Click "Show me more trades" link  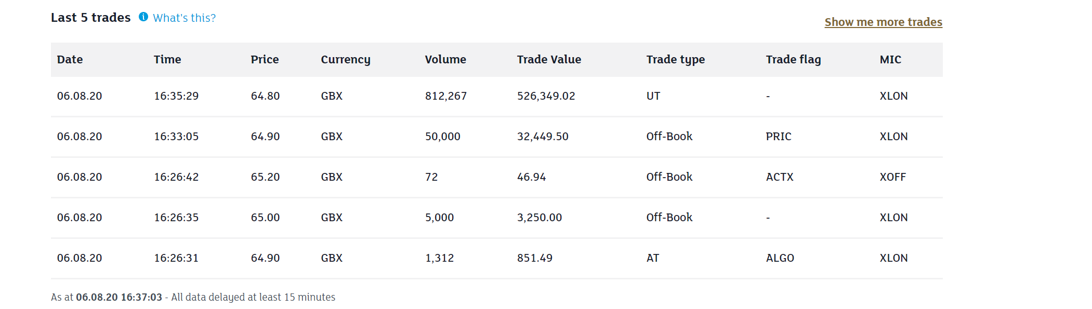(883, 22)
